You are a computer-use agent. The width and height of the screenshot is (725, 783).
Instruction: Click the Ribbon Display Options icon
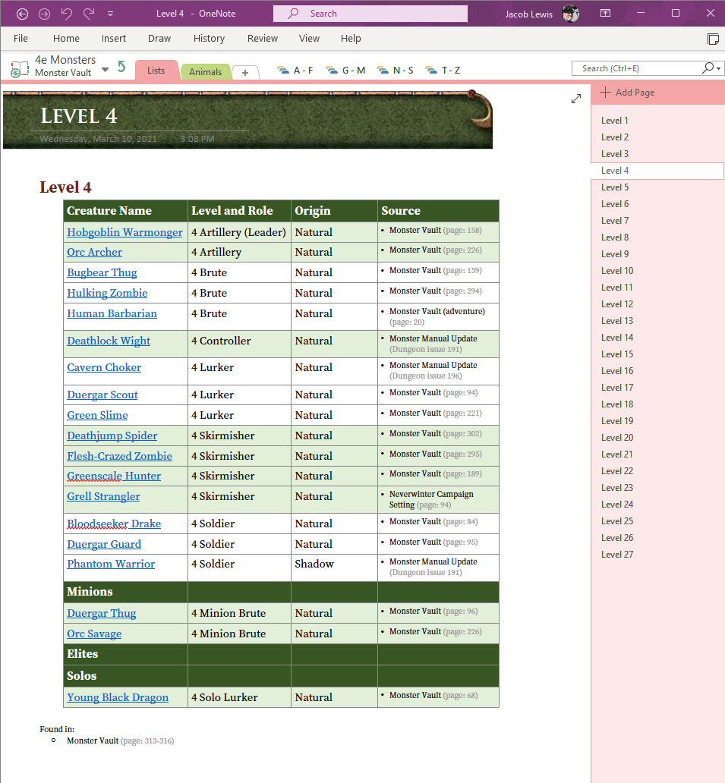pyautogui.click(x=605, y=14)
